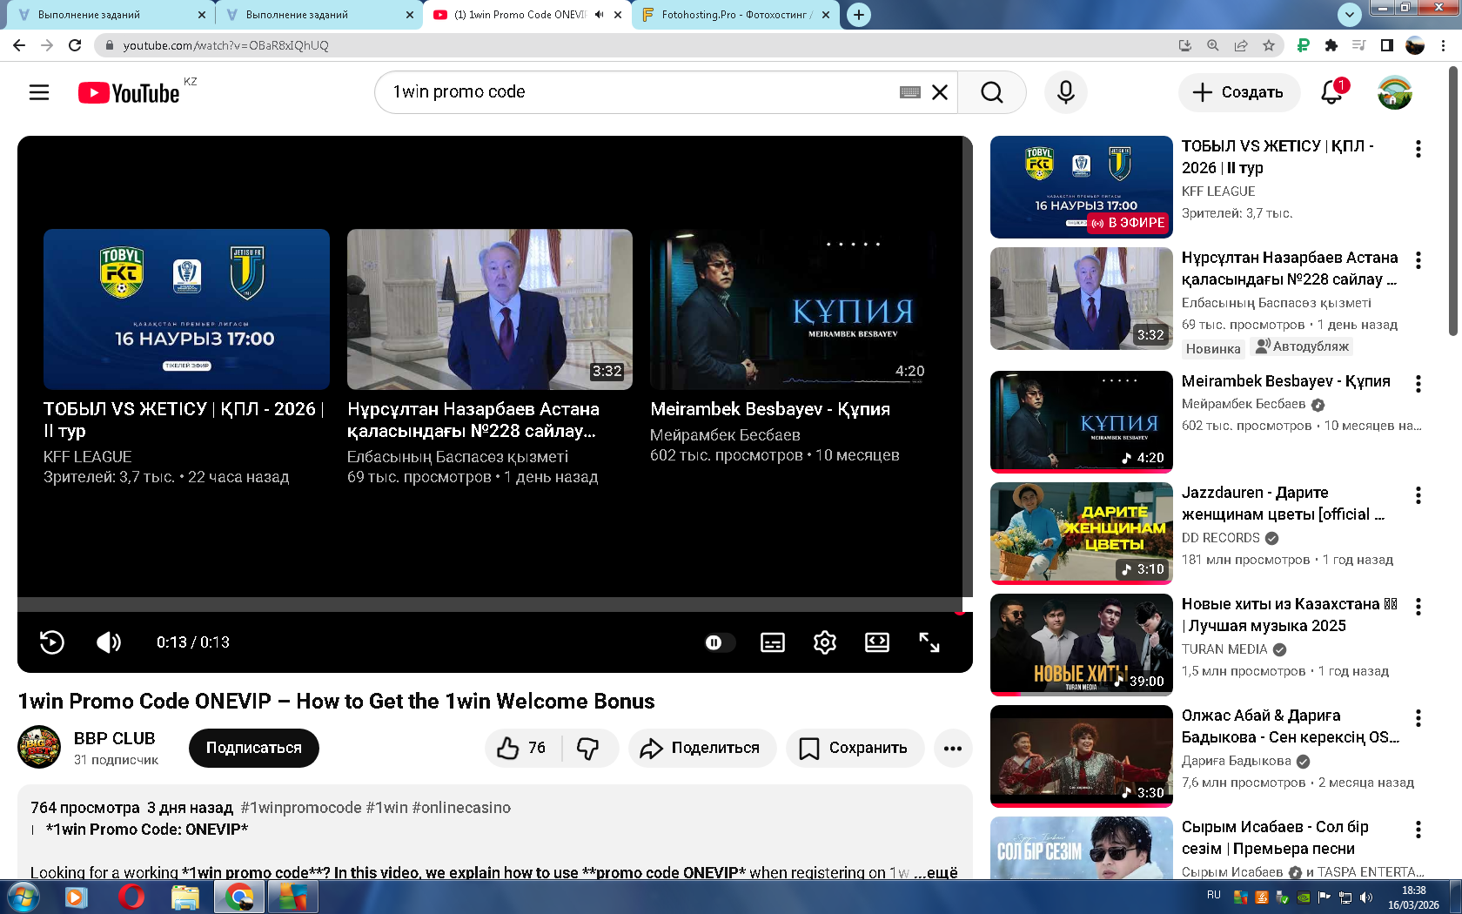The image size is (1462, 914).
Task: Open more actions menu beside Сохранить
Action: coord(953,748)
